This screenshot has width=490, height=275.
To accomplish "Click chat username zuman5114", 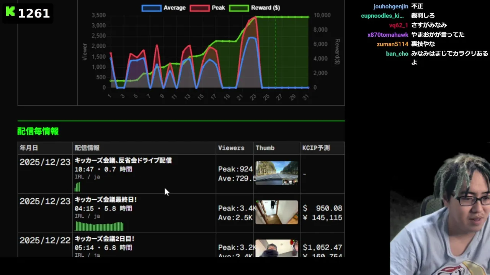I will coord(392,44).
